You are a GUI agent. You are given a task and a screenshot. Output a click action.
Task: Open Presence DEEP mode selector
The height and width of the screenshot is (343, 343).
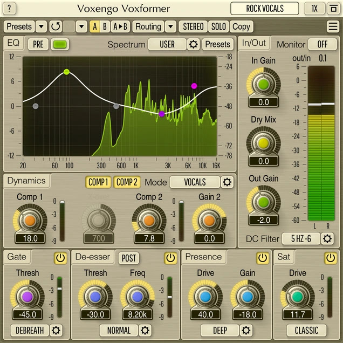coord(220,330)
